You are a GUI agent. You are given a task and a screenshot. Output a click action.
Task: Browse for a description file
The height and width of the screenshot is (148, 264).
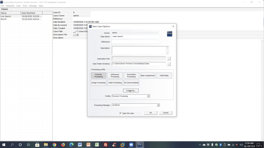169,59
